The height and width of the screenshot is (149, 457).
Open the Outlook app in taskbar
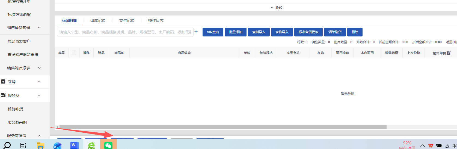tap(57, 145)
